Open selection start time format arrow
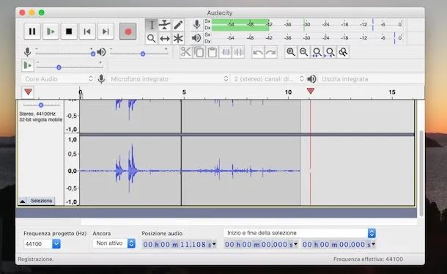The height and width of the screenshot is (274, 447). pos(296,245)
